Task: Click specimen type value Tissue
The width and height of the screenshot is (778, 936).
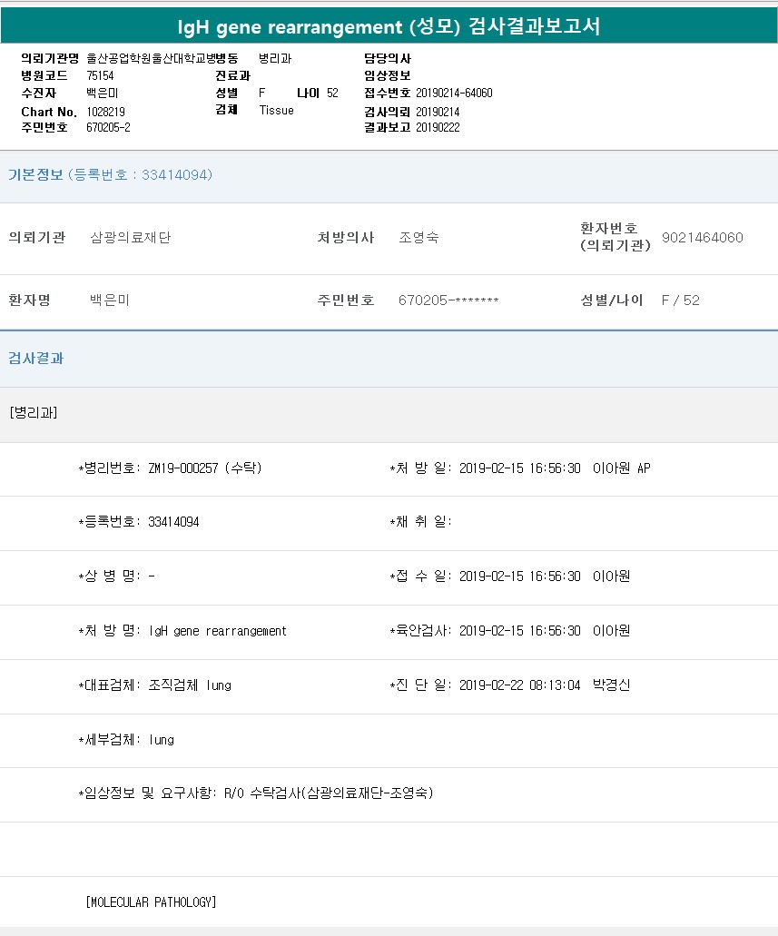Action: (277, 111)
